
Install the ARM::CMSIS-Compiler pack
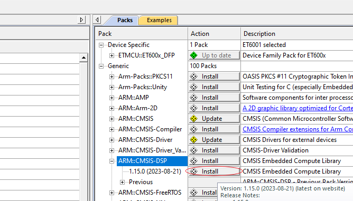tap(215, 129)
